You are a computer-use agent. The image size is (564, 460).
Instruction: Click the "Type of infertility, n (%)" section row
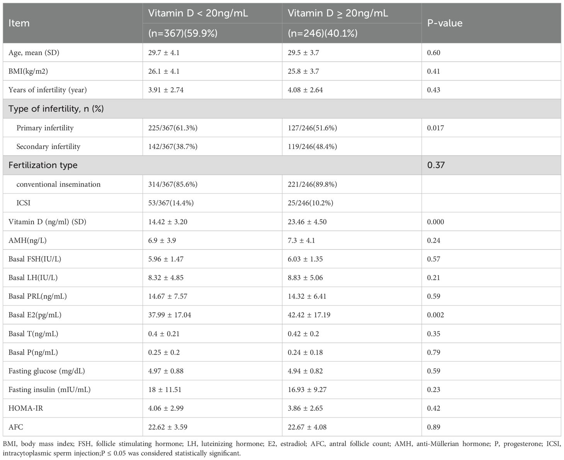[x=56, y=109]
